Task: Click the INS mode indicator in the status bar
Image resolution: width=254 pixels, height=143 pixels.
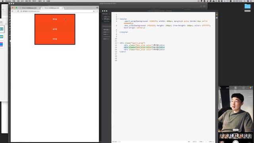Action: 189,142
